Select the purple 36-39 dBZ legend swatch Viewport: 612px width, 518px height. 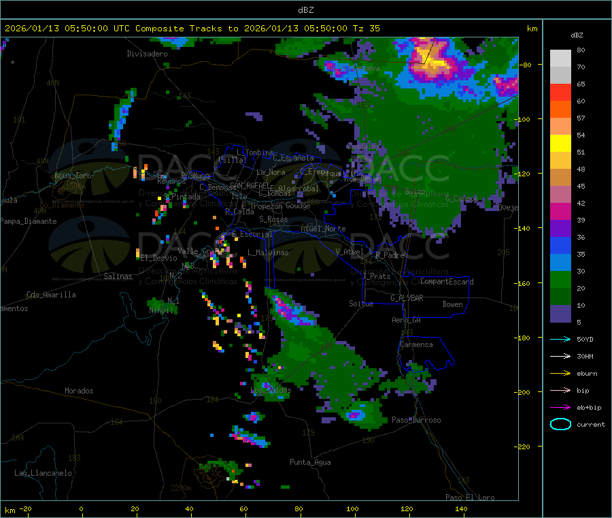coord(560,229)
